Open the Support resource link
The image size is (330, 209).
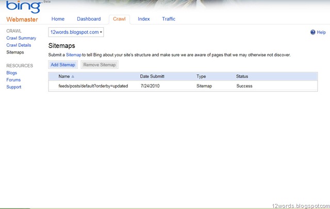pos(14,87)
